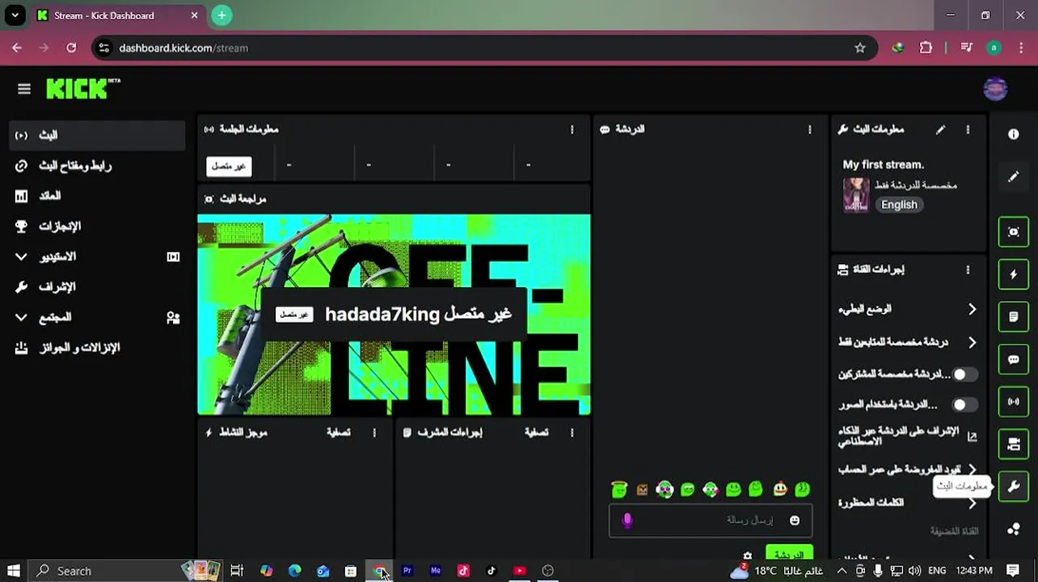The image size is (1038, 582).
Task: Toggle the channel actions widget icon
Action: [1013, 444]
